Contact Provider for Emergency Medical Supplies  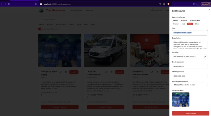click(x=151, y=107)
